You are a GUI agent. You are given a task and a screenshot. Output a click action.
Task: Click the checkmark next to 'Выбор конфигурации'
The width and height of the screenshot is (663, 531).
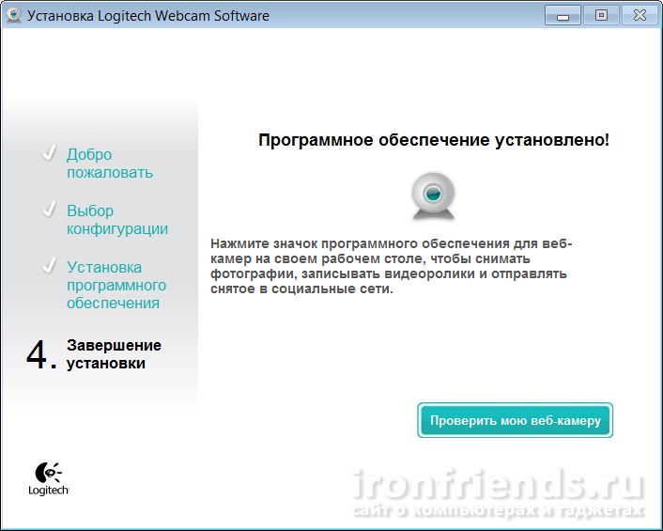50,209
